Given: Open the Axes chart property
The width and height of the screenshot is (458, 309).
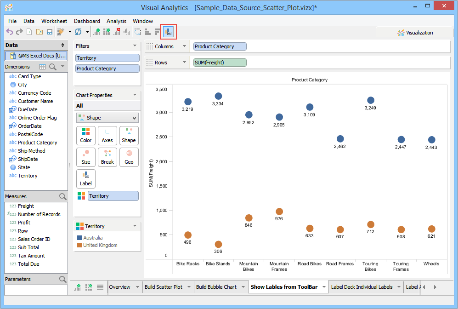Looking at the screenshot, I should coord(107,136).
